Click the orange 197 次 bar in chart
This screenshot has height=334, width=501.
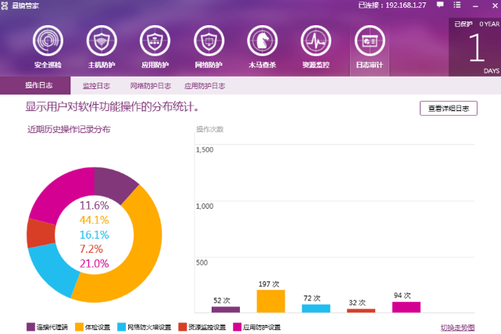pyautogui.click(x=270, y=301)
